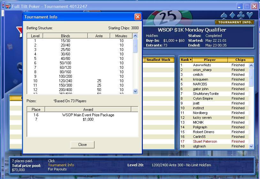Click the Starting Chips: 3000 text
Image resolution: width=260 pixels, height=179 pixels.
coord(124,28)
